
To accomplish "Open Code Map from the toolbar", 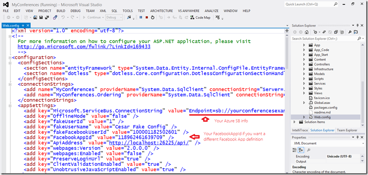I will pyautogui.click(x=201, y=17).
